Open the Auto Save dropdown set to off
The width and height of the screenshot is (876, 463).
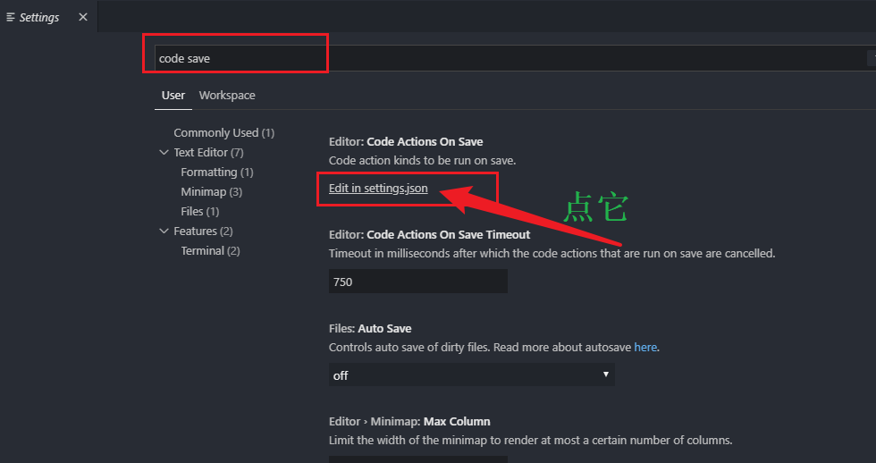471,375
